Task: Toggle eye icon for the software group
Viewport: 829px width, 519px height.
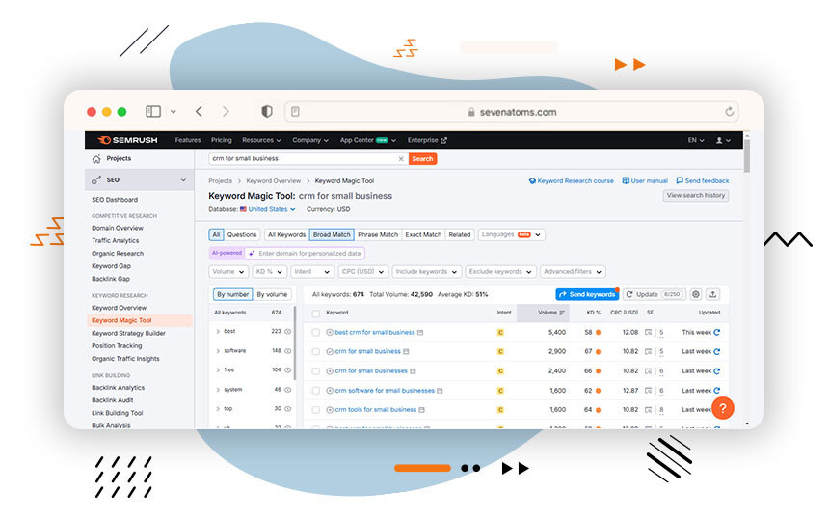Action: tap(288, 351)
